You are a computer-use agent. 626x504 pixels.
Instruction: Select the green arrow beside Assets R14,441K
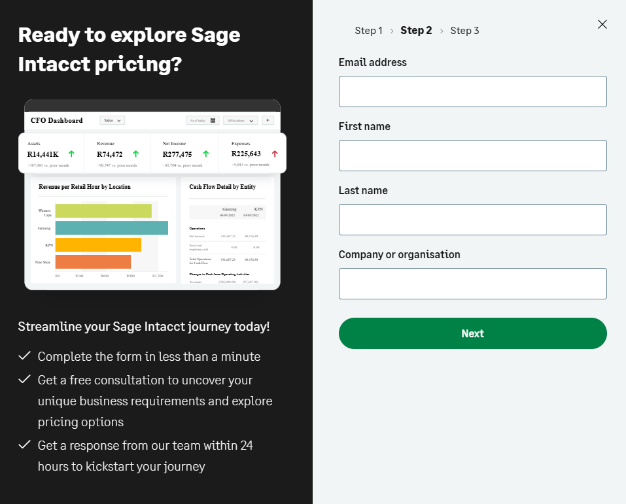point(71,154)
